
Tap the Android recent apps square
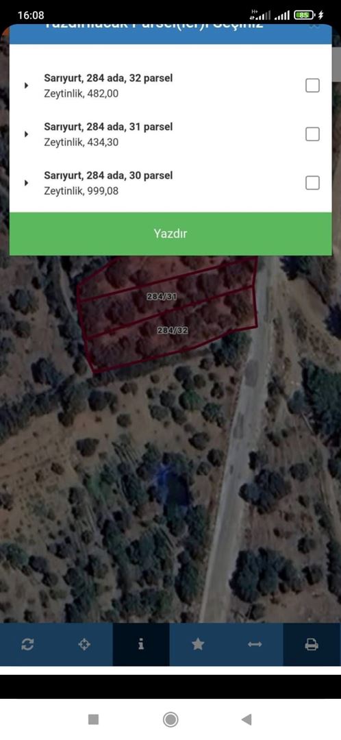pyautogui.click(x=93, y=719)
